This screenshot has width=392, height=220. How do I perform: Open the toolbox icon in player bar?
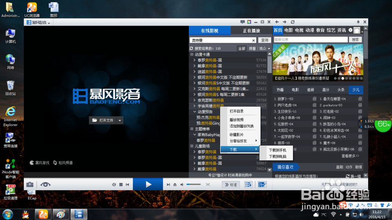pyautogui.click(x=30, y=184)
